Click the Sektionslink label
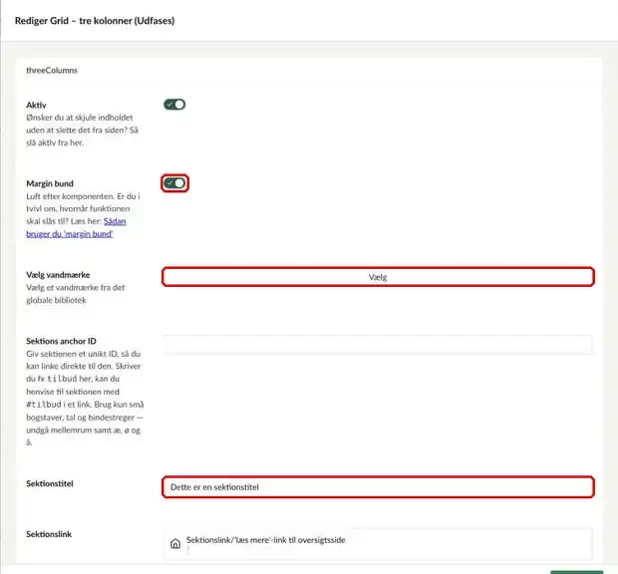This screenshot has width=618, height=574. 49,534
